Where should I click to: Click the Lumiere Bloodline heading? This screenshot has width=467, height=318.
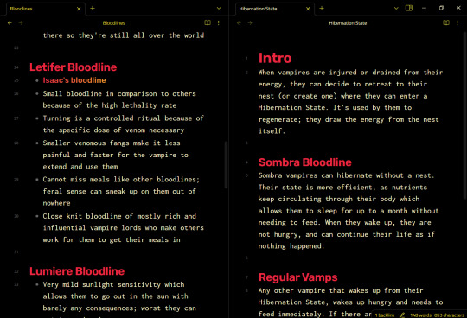77,271
